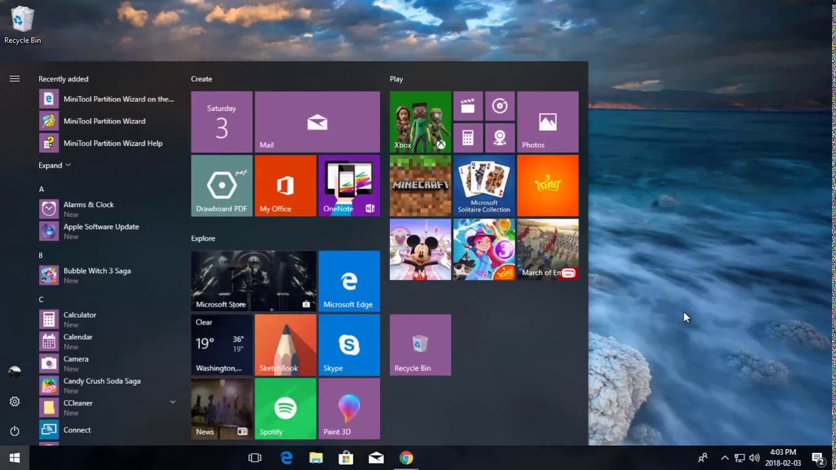The height and width of the screenshot is (470, 836).
Task: Open the Calendar tile showing Saturday 3
Action: (221, 122)
